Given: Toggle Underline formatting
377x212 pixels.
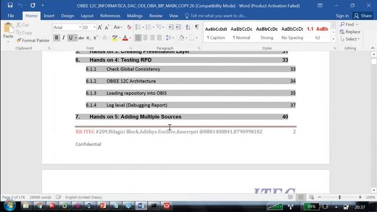Looking at the screenshot, I should point(71,38).
